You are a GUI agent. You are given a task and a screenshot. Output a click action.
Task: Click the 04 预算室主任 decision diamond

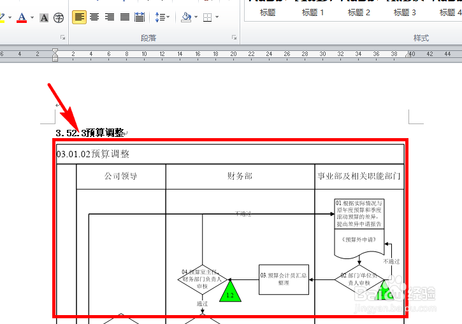202,279
